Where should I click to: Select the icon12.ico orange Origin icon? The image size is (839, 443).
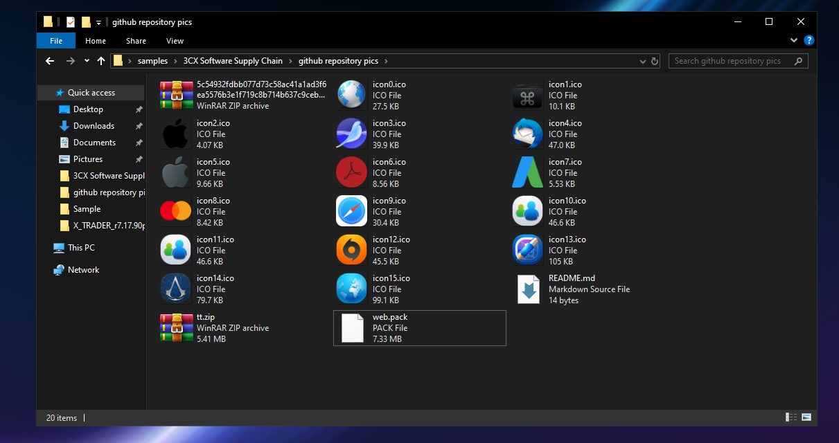point(351,251)
